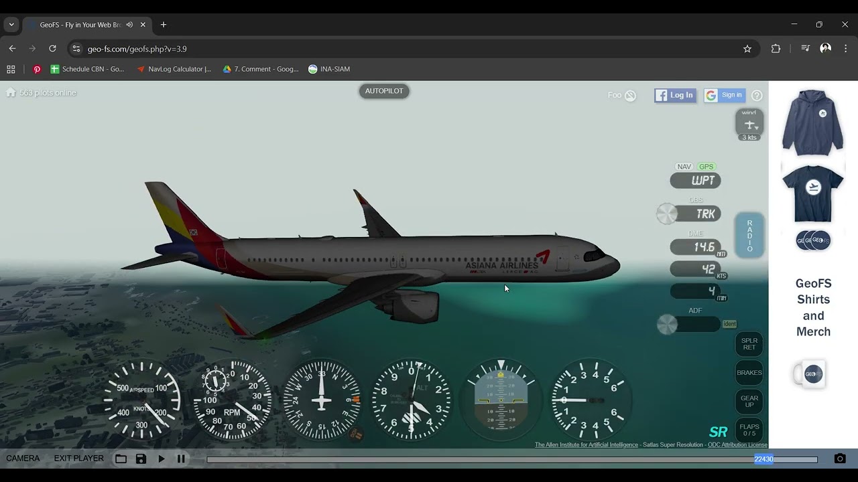Click DME distance value 14.6

click(696, 247)
